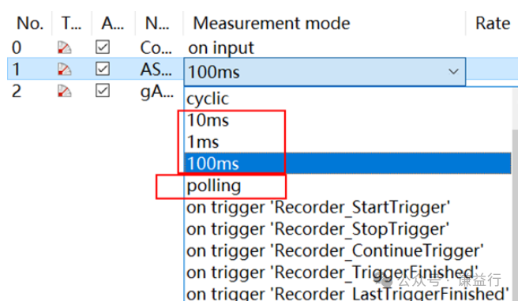518x301 pixels.
Task: Collapse the 100ms measurement mode dropdown arrow
Action: tap(453, 71)
